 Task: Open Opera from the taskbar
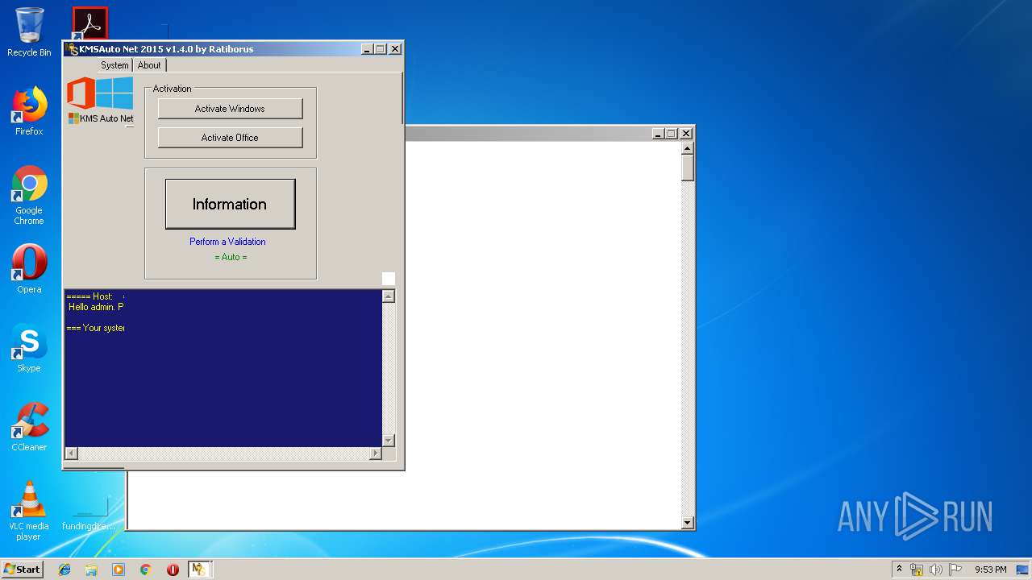tap(173, 570)
